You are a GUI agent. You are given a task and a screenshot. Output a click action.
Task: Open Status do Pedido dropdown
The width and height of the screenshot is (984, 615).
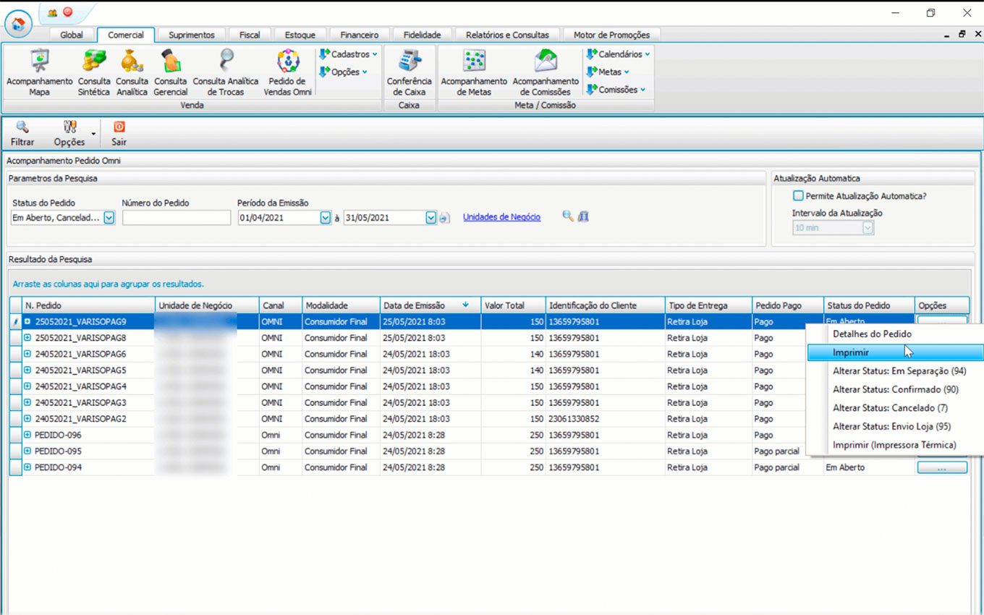[109, 218]
